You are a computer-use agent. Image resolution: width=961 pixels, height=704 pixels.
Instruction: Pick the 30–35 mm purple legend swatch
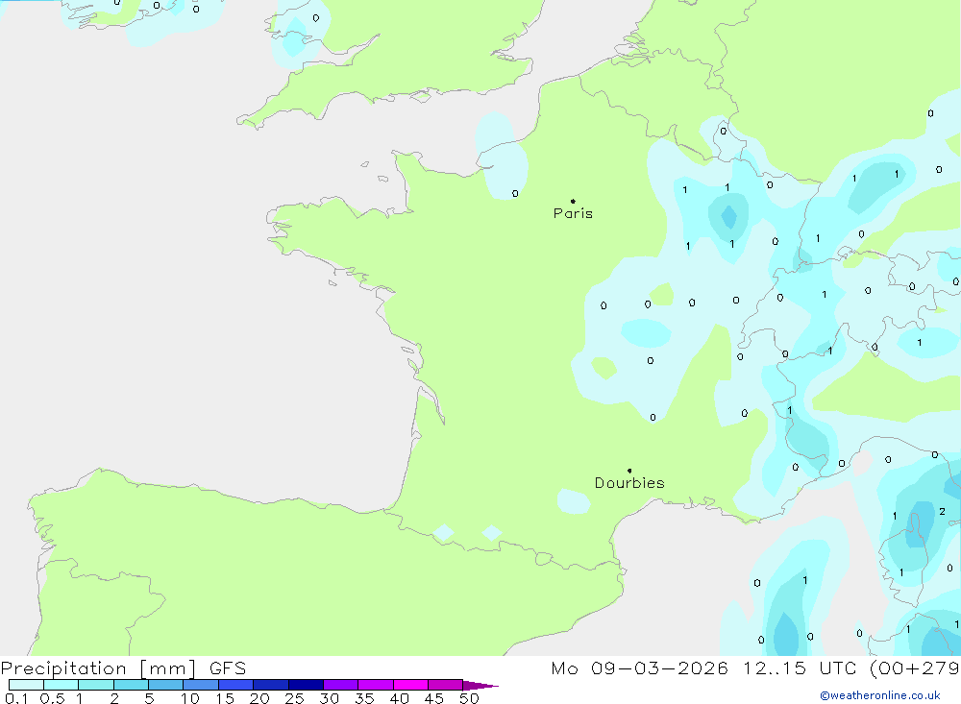pos(341,685)
